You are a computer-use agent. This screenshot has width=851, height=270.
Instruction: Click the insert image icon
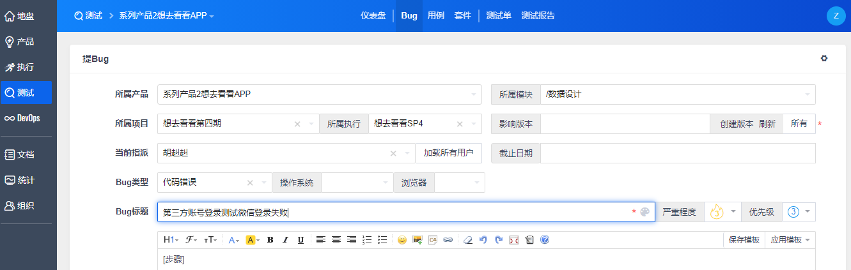tap(418, 240)
